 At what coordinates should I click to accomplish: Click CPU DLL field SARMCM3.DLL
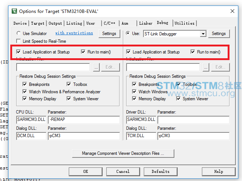31,120
